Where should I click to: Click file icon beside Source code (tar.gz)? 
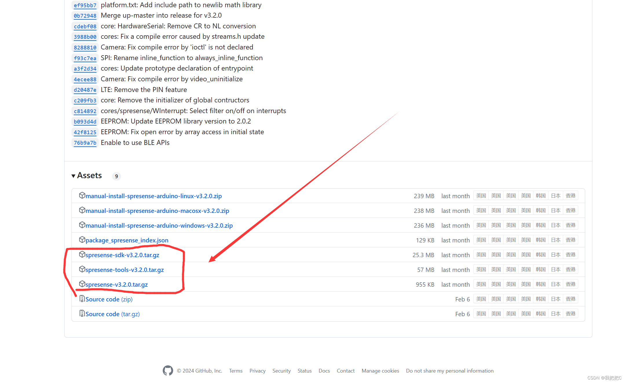(x=82, y=314)
